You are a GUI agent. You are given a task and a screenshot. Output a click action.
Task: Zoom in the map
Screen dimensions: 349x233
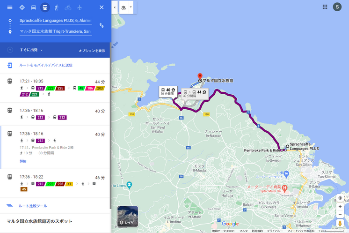(x=340, y=207)
